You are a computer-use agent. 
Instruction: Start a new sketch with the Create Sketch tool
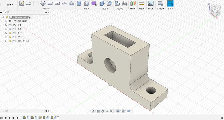[21, 4]
